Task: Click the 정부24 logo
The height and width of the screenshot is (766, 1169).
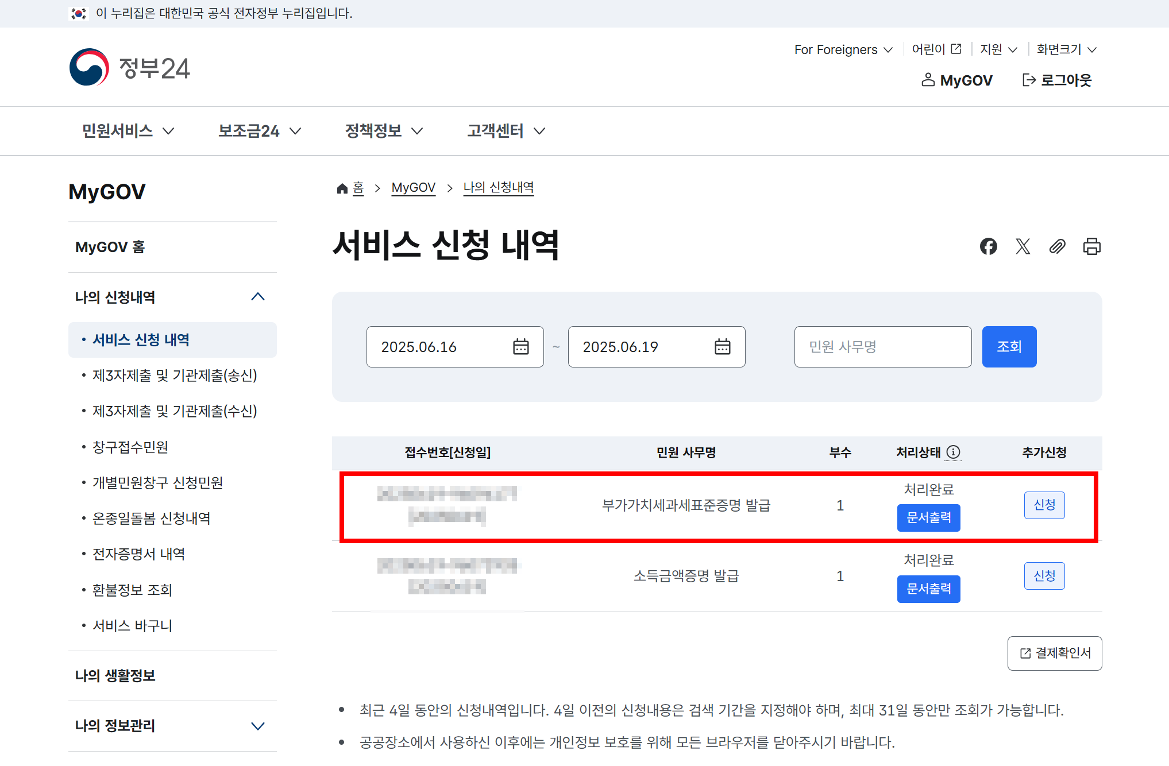Action: click(x=130, y=68)
